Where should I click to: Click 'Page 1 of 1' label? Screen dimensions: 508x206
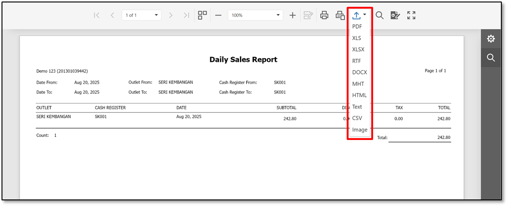click(435, 71)
